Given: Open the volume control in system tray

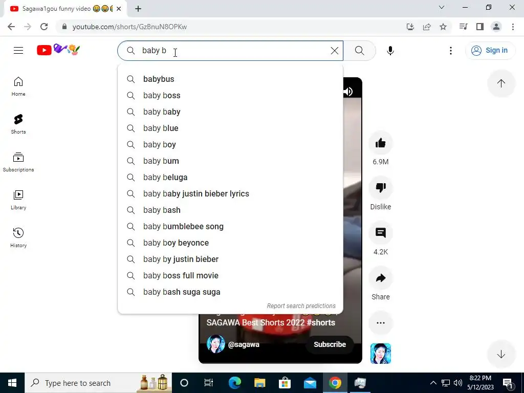Looking at the screenshot, I should click(458, 383).
